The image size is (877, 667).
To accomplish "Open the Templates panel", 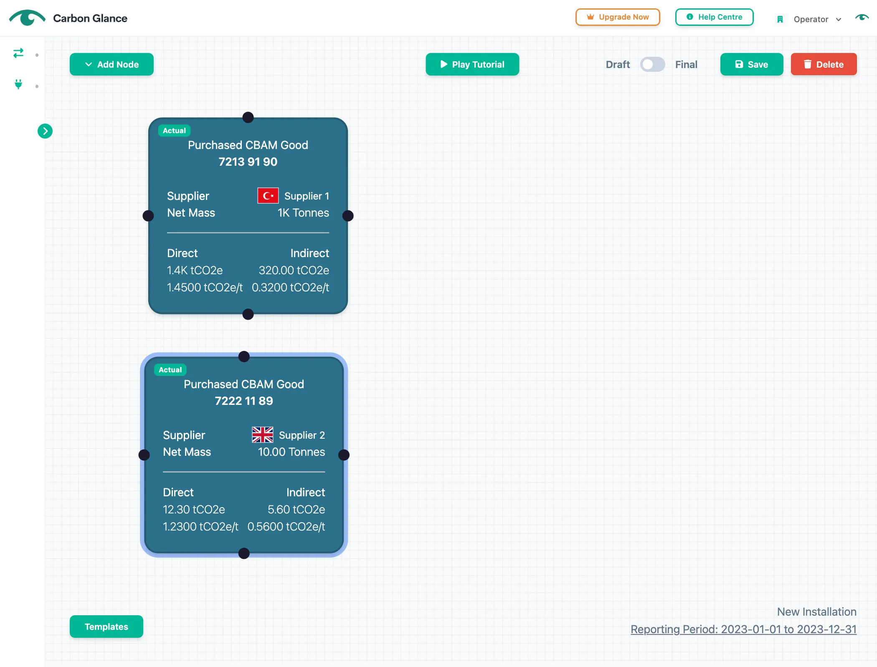I will [x=106, y=627].
